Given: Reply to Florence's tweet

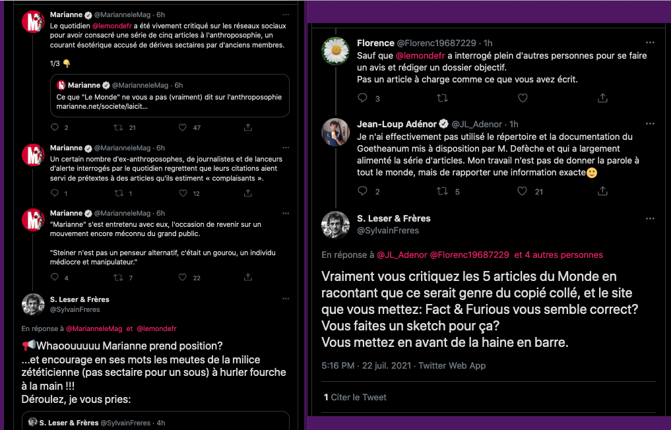Looking at the screenshot, I should tap(362, 98).
